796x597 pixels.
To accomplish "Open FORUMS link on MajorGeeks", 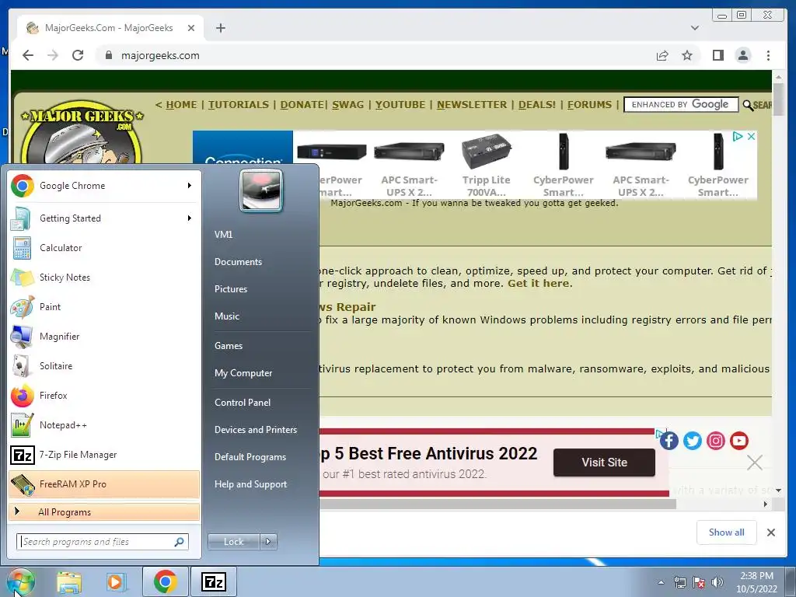I will tap(589, 105).
